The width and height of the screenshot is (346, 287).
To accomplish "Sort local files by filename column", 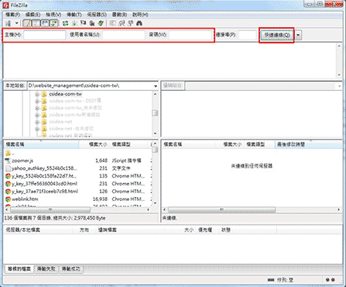I will [x=41, y=144].
